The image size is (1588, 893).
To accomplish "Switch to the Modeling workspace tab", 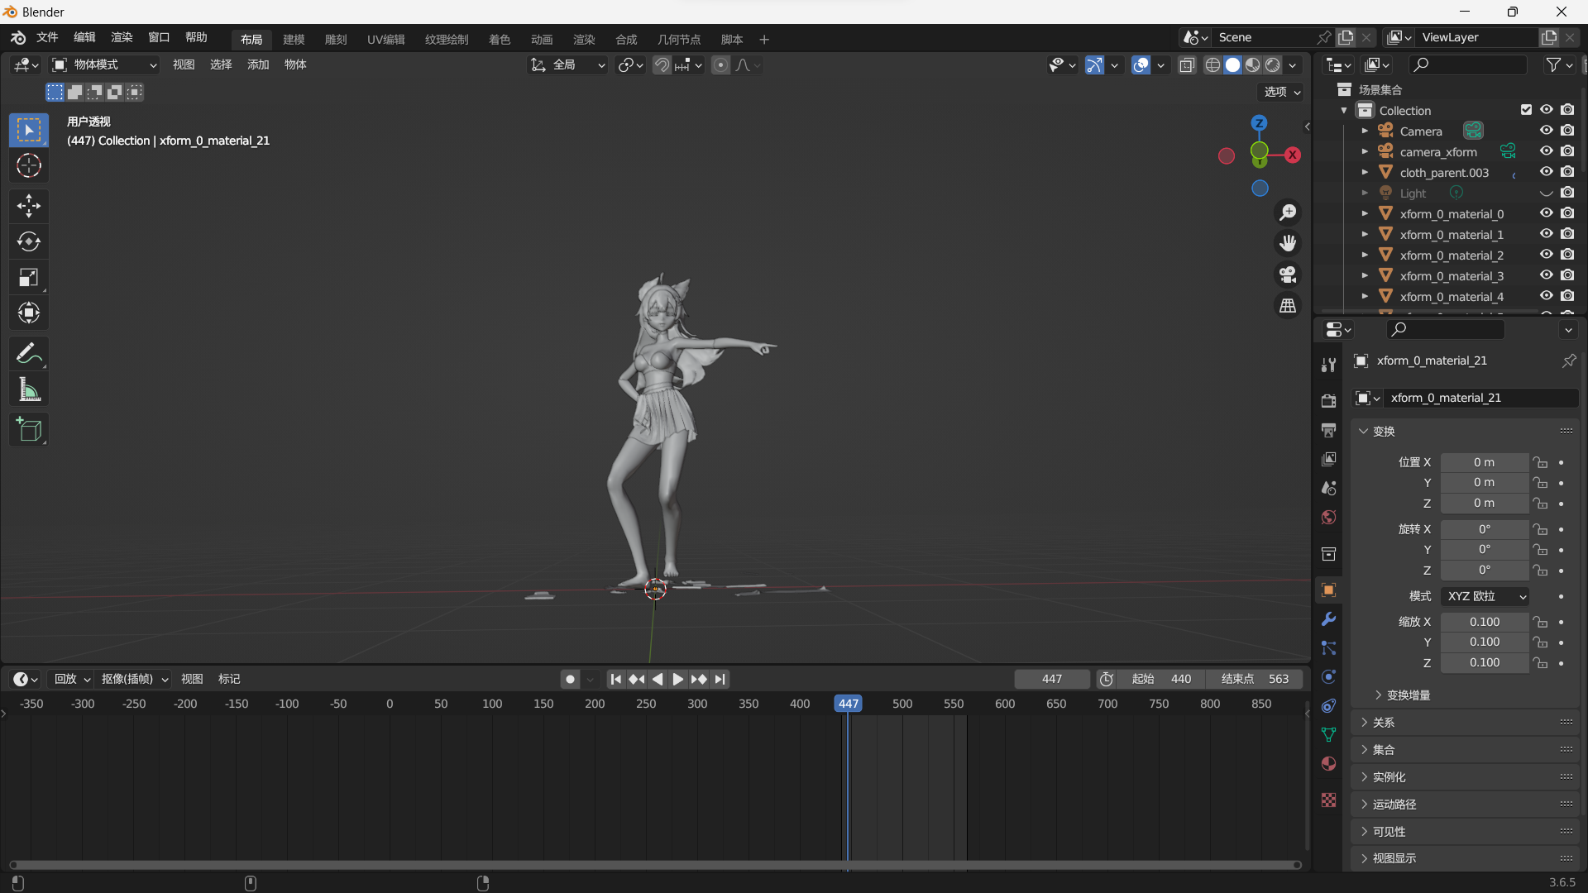I will [294, 40].
